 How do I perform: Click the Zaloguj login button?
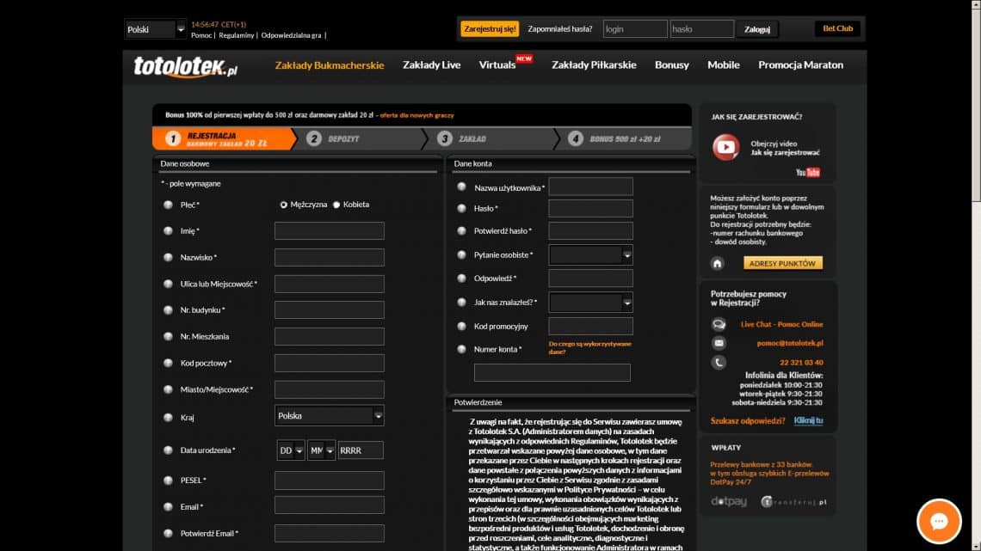(757, 28)
